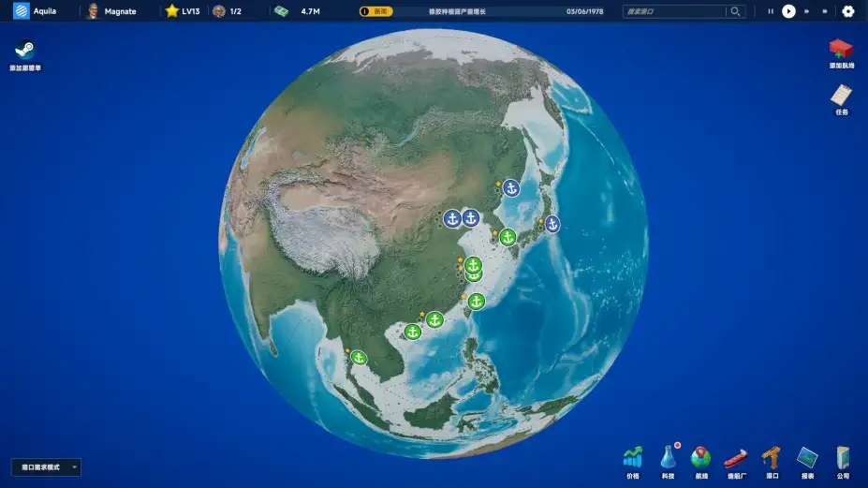Select the left blue anchor of the Bohai pair
Viewport: 868px width, 488px height.
point(452,219)
